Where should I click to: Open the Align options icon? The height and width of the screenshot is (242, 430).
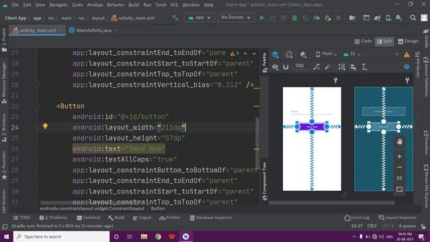tap(353, 67)
